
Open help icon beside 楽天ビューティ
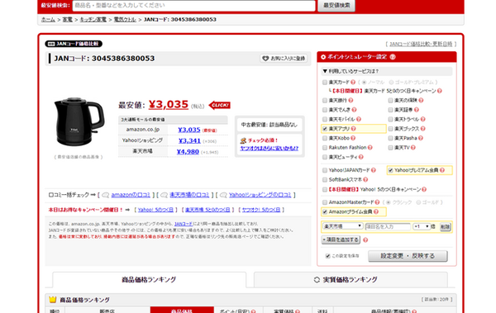(361, 157)
